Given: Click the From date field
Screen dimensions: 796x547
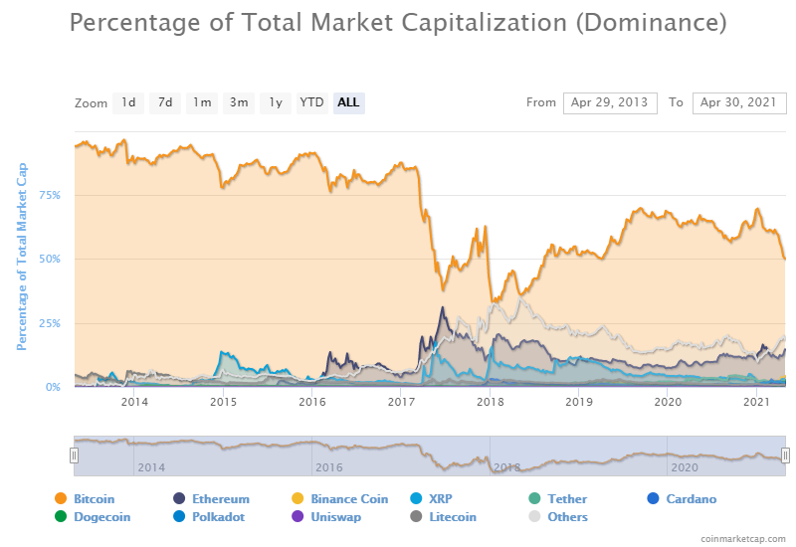Looking at the screenshot, I should pos(610,102).
